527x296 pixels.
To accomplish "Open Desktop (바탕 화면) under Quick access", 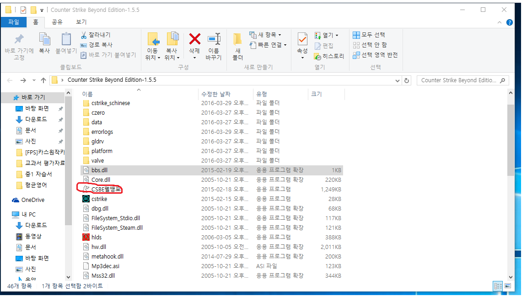I will click(x=37, y=108).
